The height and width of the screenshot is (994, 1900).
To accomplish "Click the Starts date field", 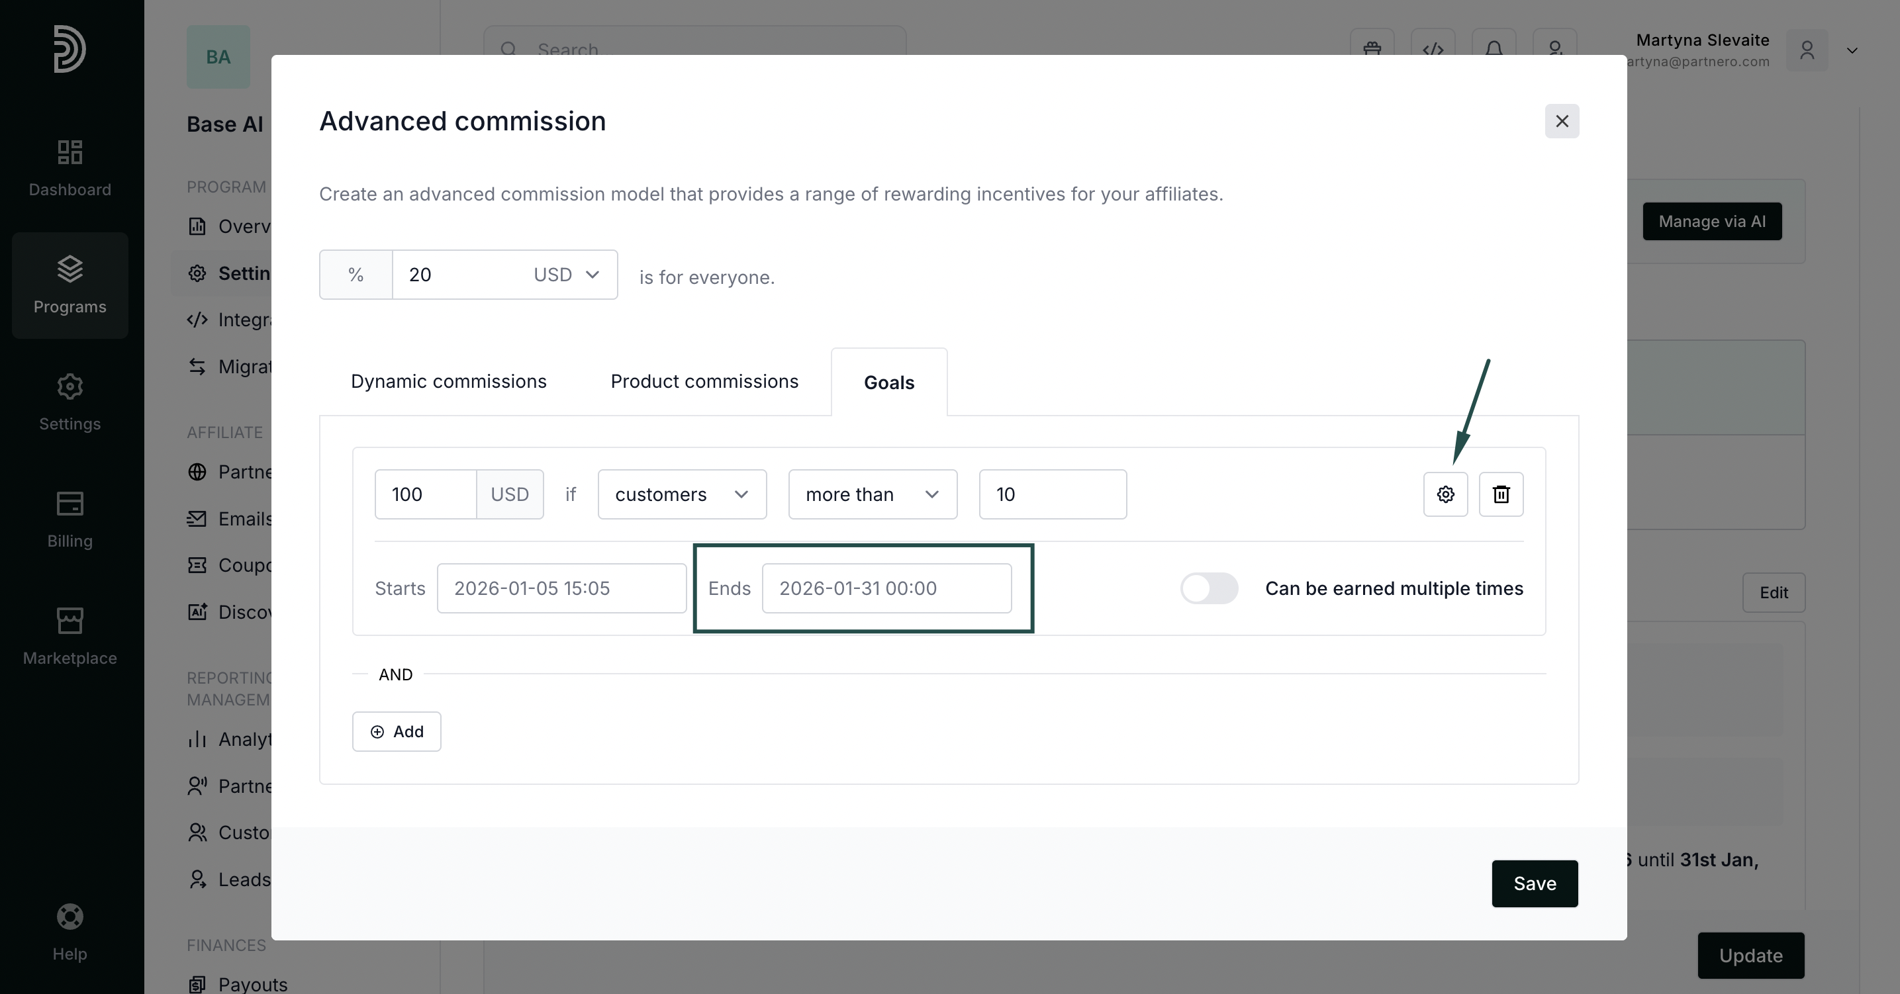I will (x=561, y=588).
